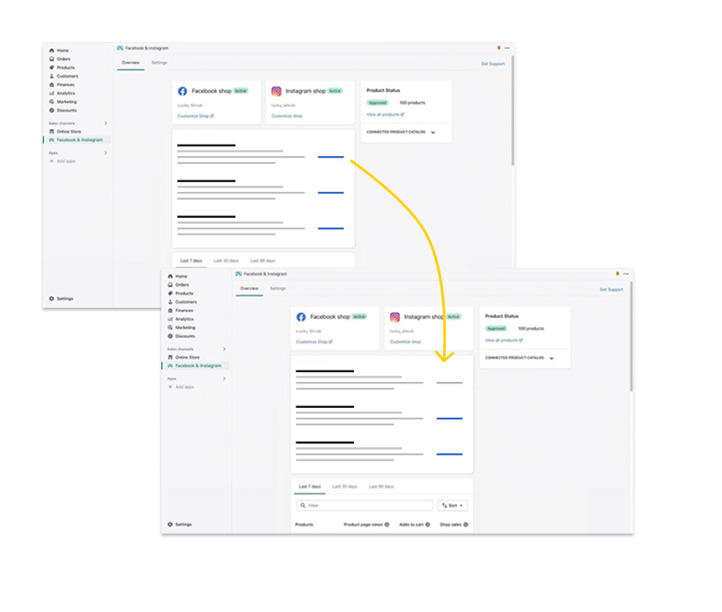
Task: Switch to Overview tab in front window
Action: pyautogui.click(x=249, y=289)
